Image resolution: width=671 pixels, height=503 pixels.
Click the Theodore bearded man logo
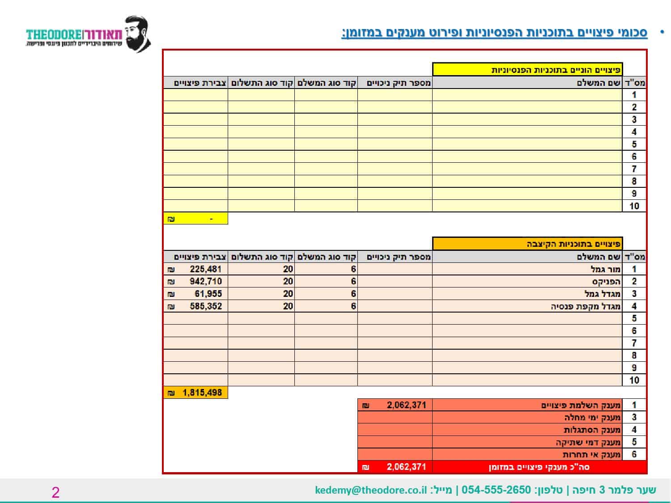[x=88, y=34]
